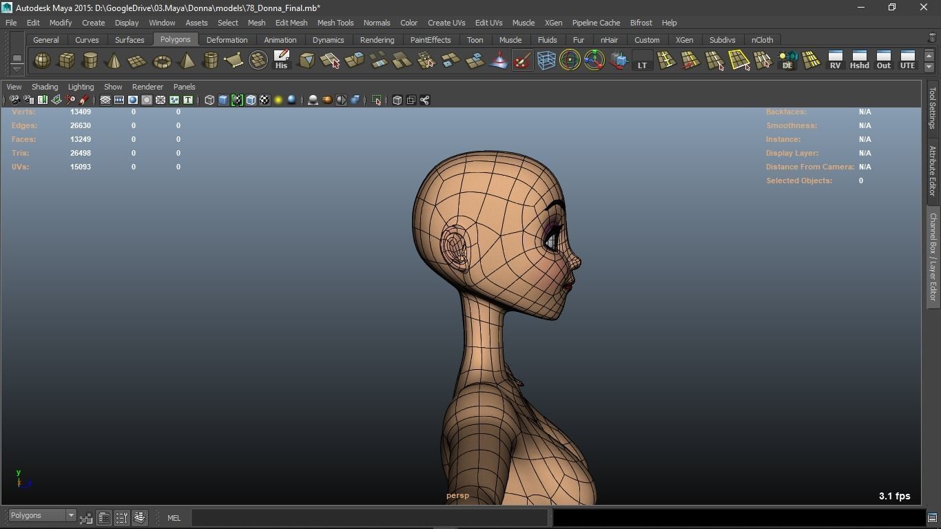Screen dimensions: 941x529
Task: Open the viewport Panels menu
Action: [184, 87]
